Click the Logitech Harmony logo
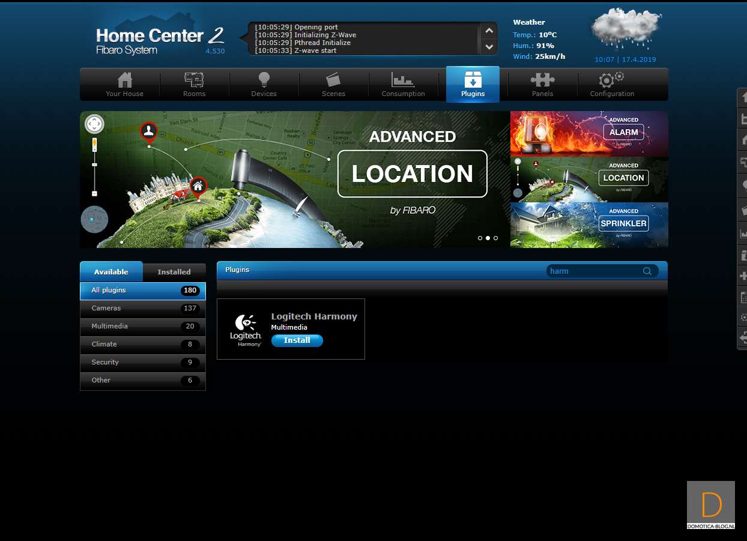Image resolution: width=747 pixels, height=541 pixels. [246, 330]
